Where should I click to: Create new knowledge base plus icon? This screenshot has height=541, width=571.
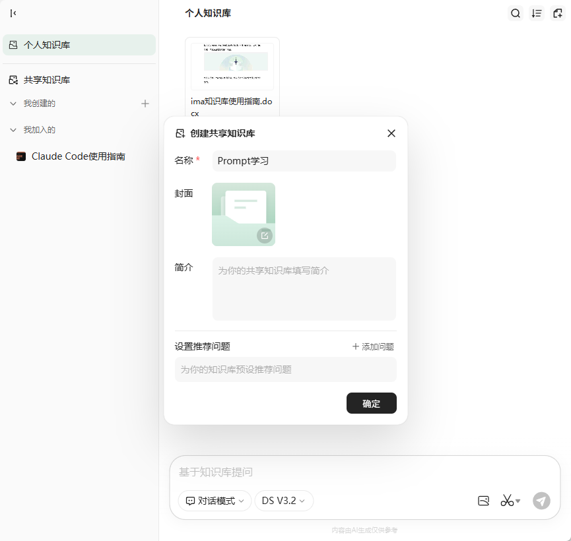coord(145,104)
